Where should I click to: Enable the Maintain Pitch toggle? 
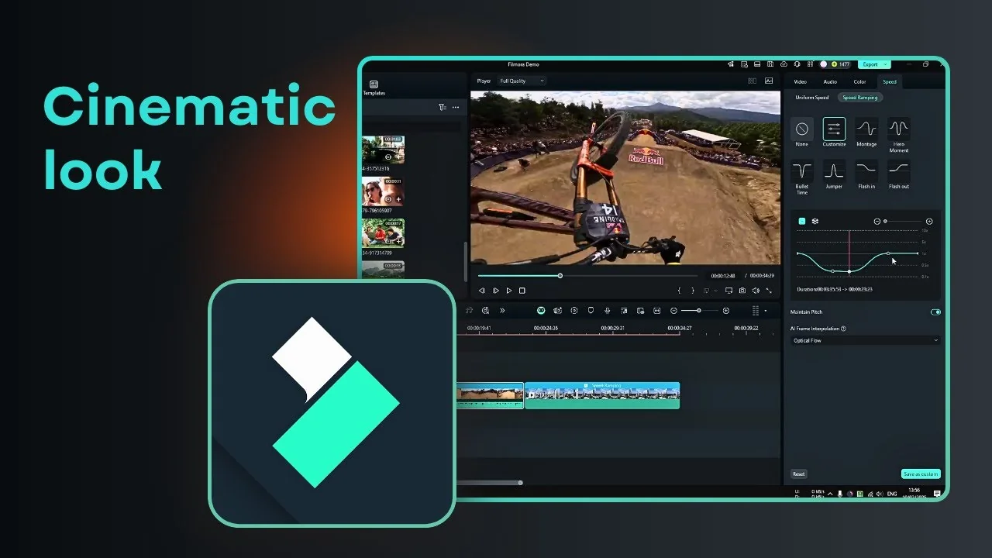point(935,312)
